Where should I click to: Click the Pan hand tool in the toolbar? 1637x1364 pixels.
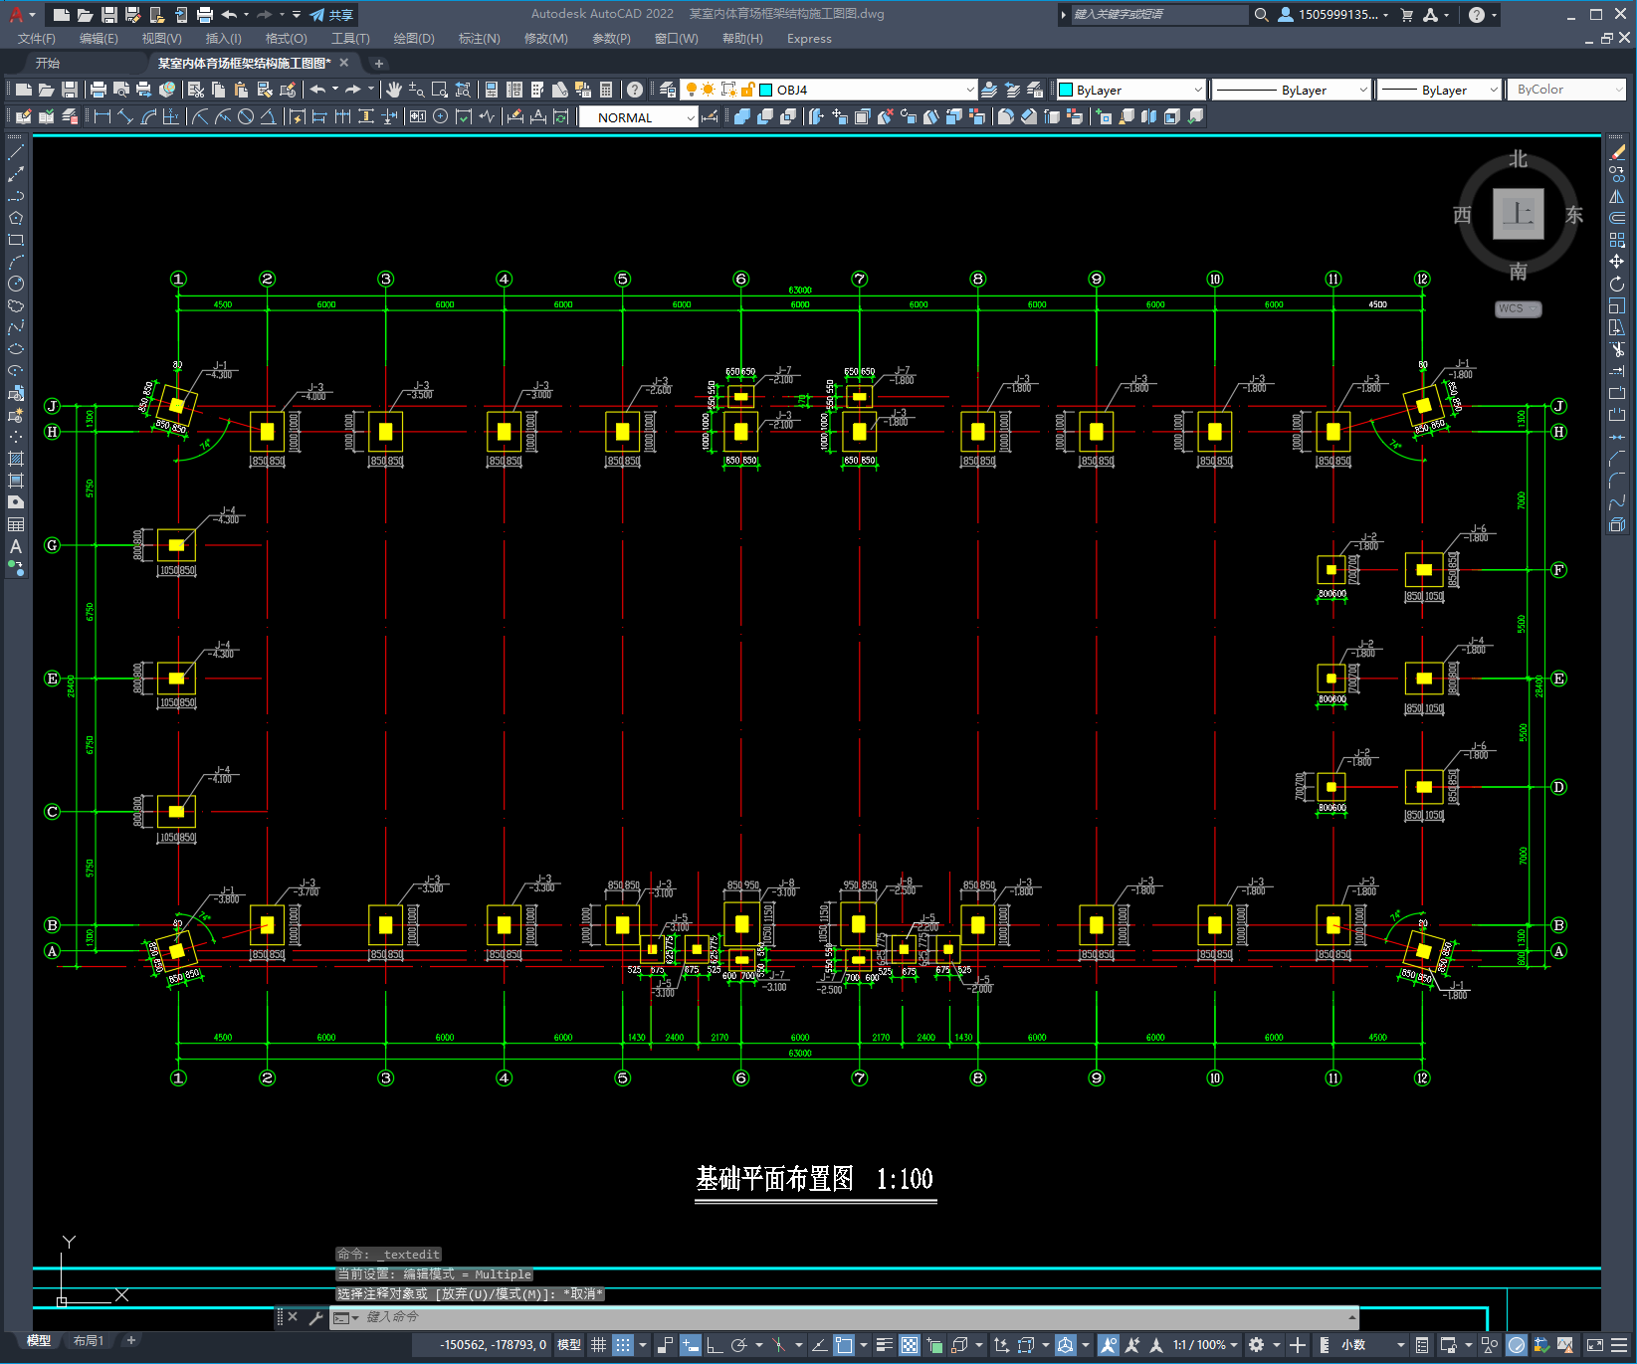point(394,90)
